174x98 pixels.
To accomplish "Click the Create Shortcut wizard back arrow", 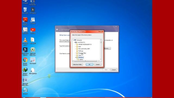I will tap(57, 30).
